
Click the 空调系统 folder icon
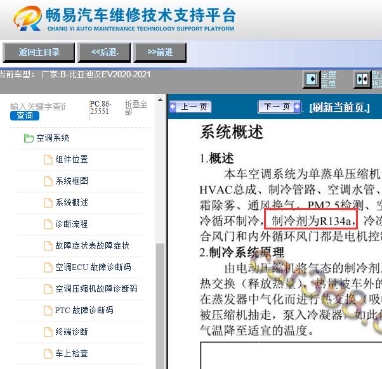coord(29,138)
